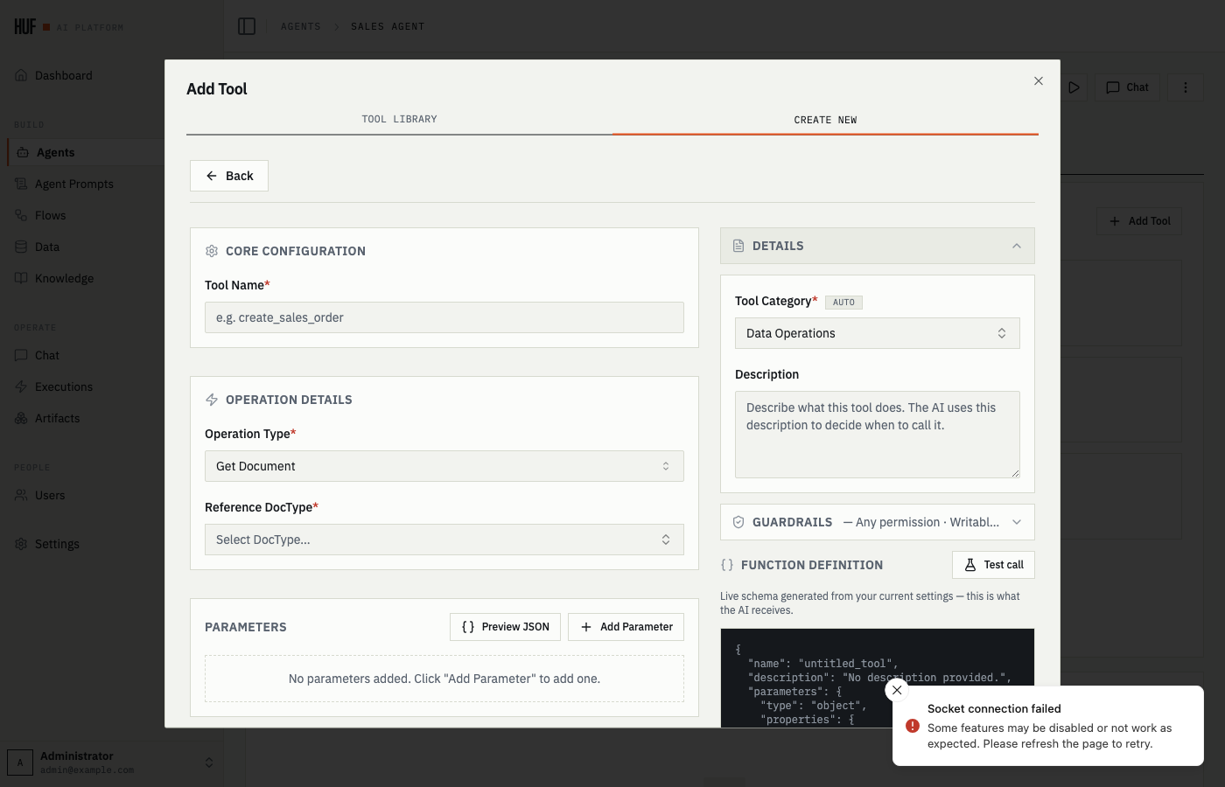Click the 'No parameters added' placeholder text

point(444,679)
